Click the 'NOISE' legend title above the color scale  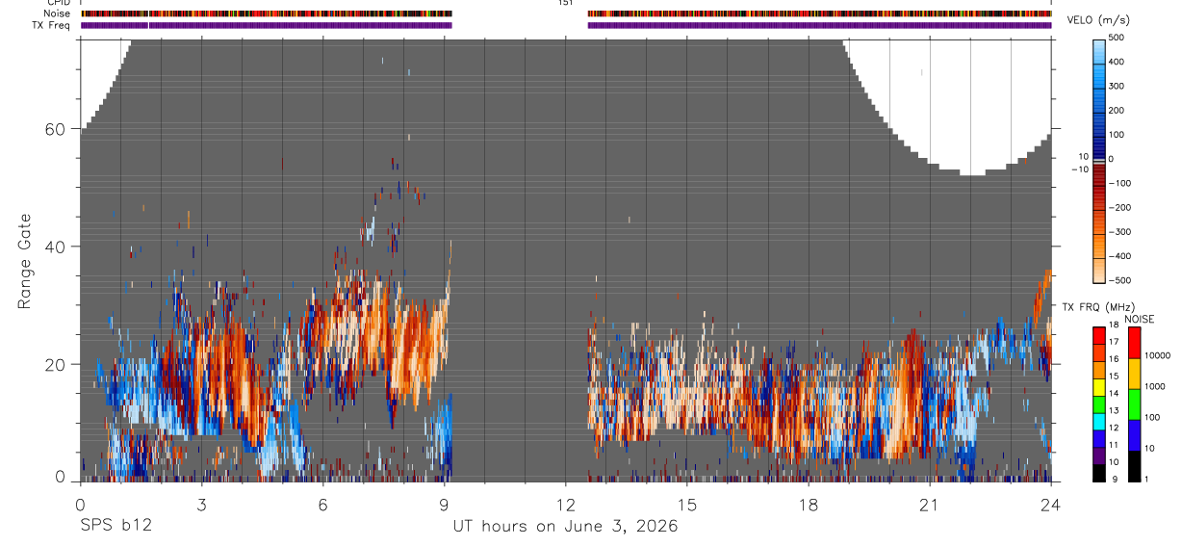point(1139,319)
